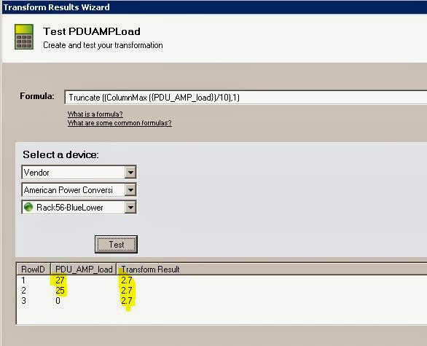Select PDU_AMP_load value 27

coord(60,280)
